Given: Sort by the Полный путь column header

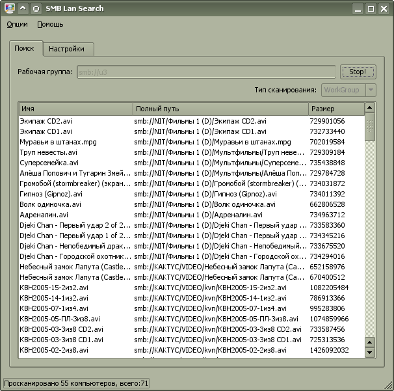Looking at the screenshot, I should (220, 109).
